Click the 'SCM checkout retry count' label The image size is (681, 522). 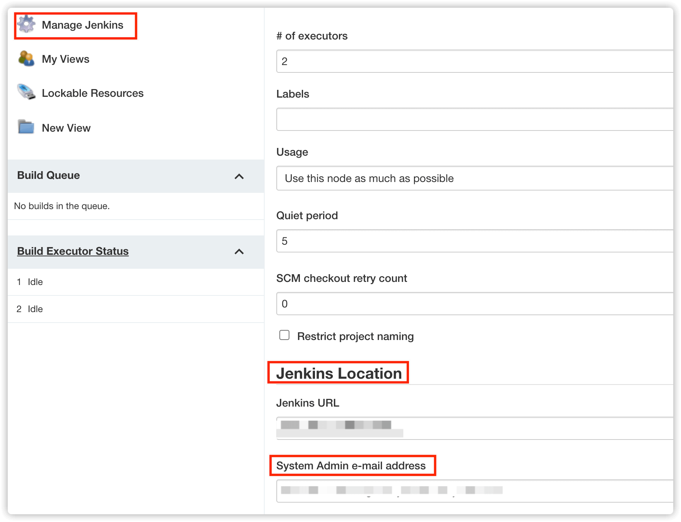click(x=341, y=278)
